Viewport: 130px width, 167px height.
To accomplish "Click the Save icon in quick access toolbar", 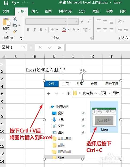I will [x=6, y=3].
